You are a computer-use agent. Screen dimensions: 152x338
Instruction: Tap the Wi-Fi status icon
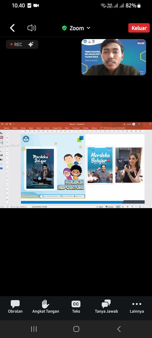[103, 5]
